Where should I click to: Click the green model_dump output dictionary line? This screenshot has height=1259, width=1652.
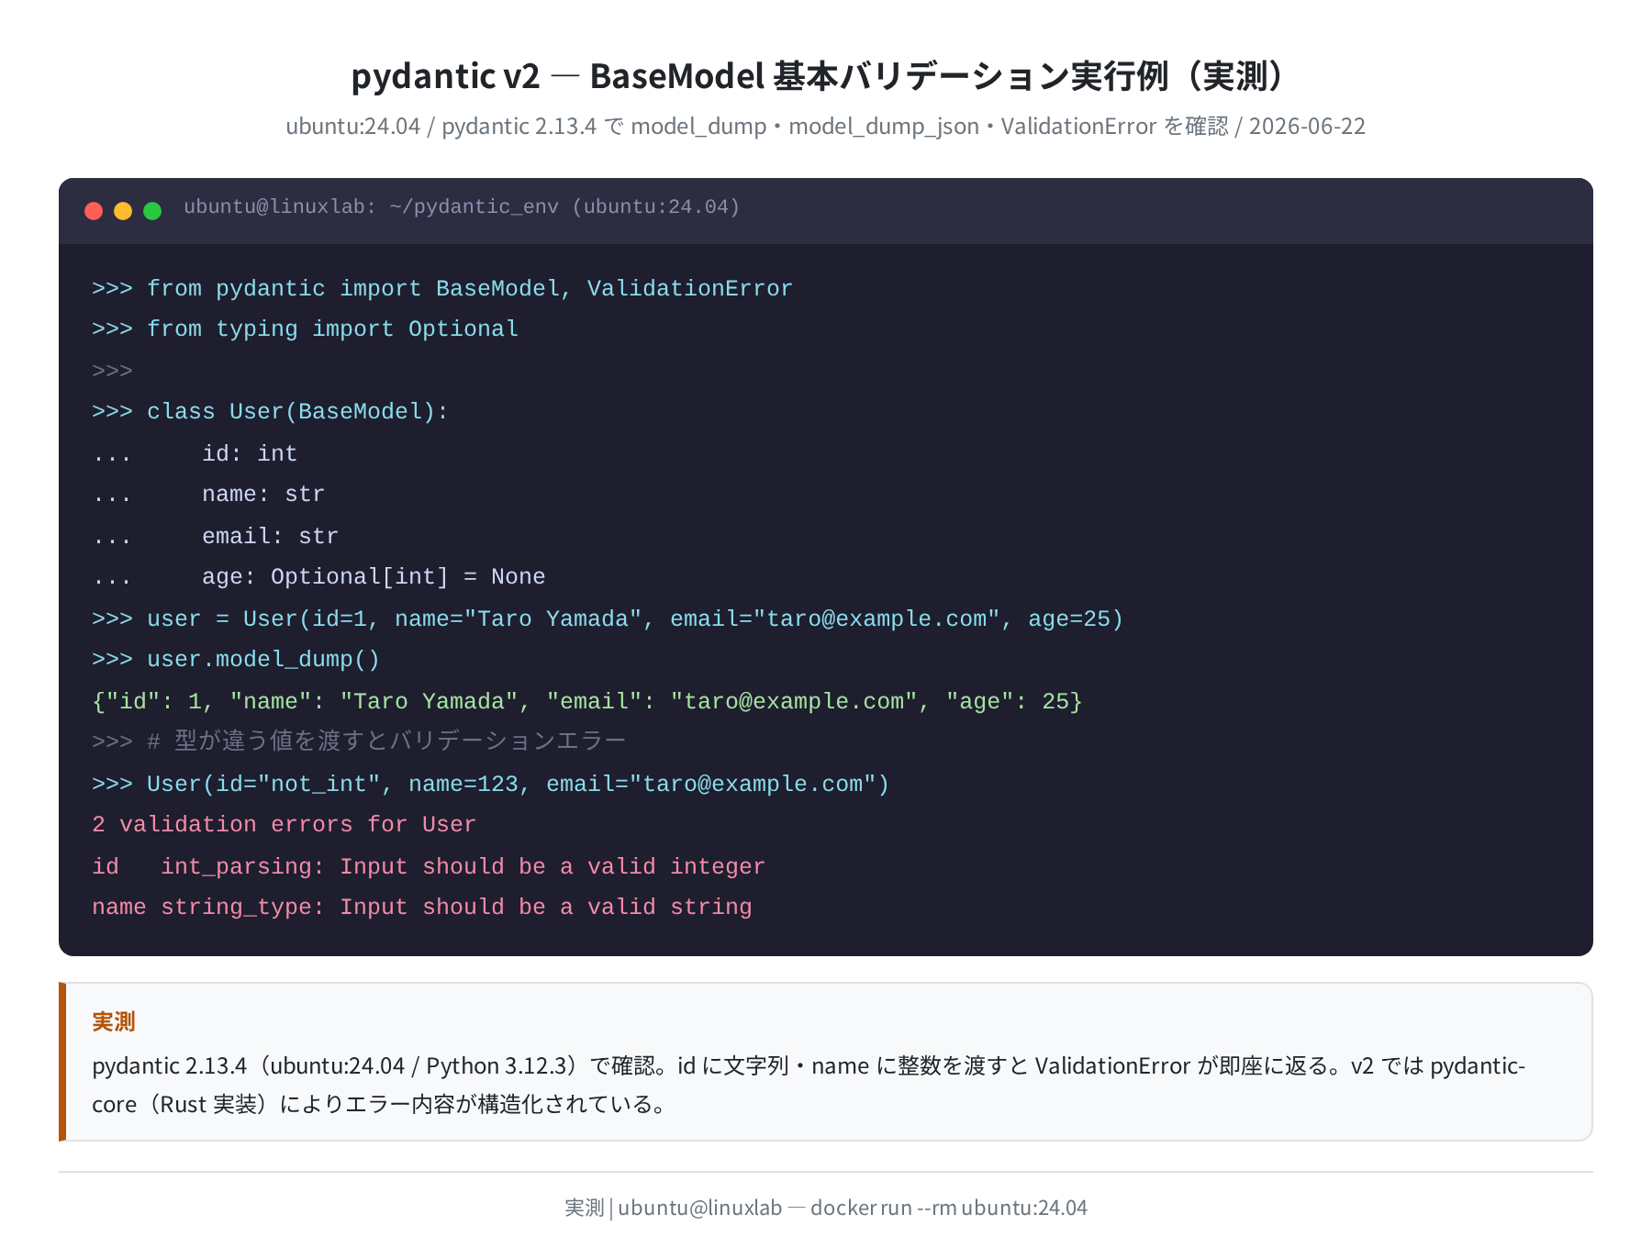pyautogui.click(x=587, y=701)
